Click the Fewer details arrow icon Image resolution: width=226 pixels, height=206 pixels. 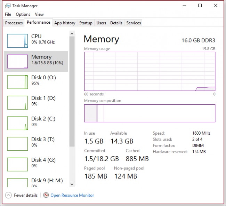point(8,195)
